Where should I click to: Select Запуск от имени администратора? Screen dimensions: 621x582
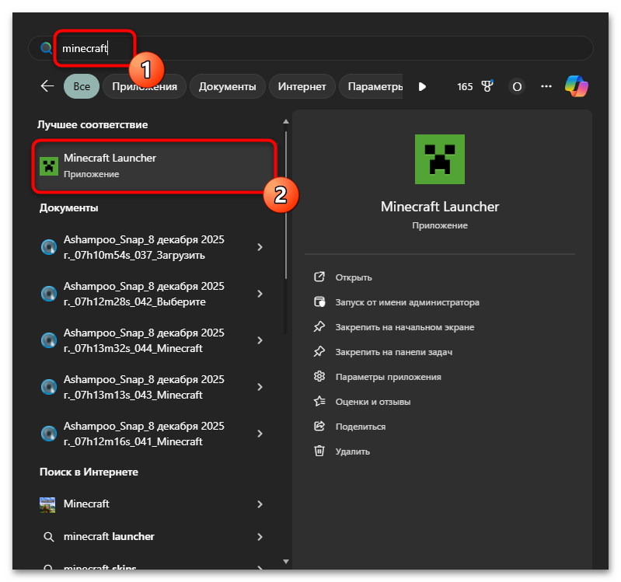click(x=406, y=302)
